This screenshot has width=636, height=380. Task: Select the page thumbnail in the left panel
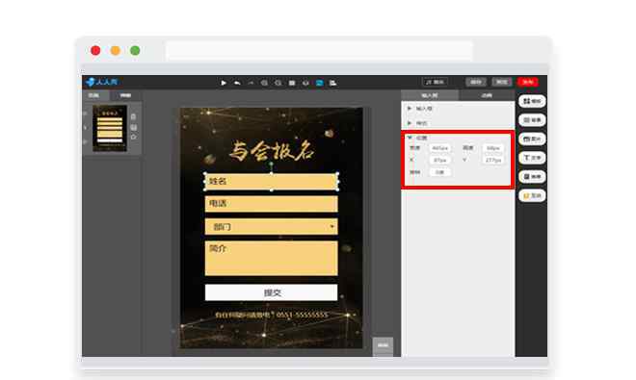tap(110, 128)
